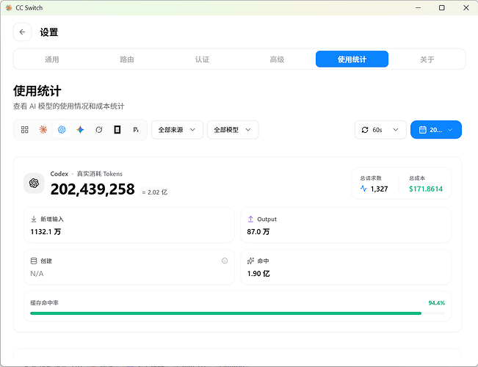Switch to the 关于 tab
Viewport: 478px width, 367px height.
click(x=427, y=59)
